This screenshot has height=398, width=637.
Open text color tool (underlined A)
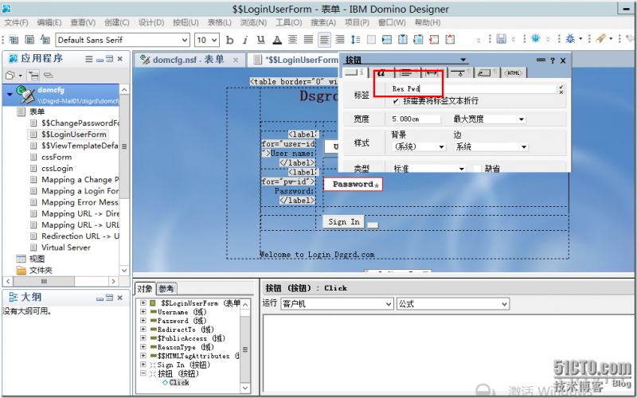(x=277, y=40)
